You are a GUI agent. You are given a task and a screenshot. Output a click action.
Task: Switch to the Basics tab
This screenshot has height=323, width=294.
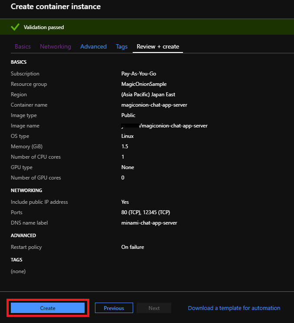(23, 46)
